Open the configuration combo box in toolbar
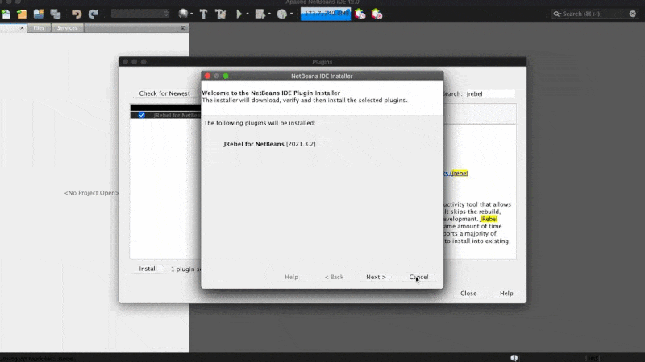The height and width of the screenshot is (362, 645). 139,14
